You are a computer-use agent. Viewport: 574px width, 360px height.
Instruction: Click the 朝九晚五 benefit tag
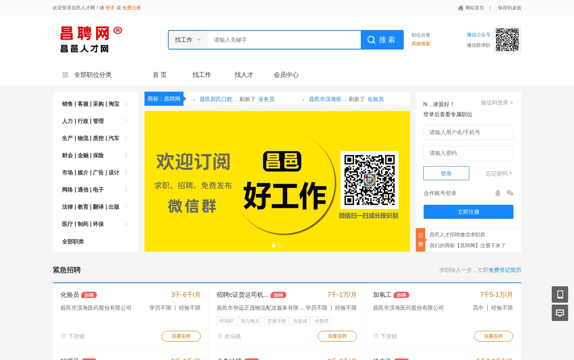coord(250,321)
